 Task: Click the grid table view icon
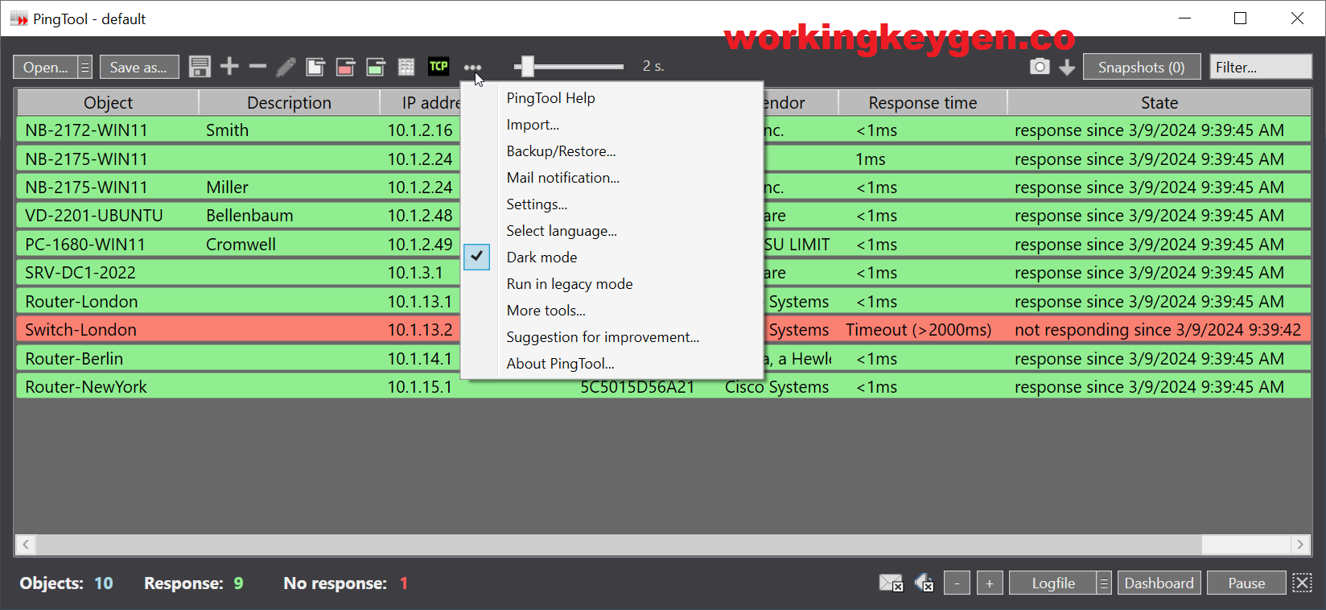pos(406,67)
